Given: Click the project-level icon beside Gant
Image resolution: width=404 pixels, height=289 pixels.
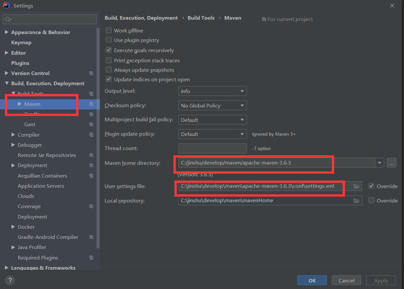Looking at the screenshot, I should tap(91, 125).
